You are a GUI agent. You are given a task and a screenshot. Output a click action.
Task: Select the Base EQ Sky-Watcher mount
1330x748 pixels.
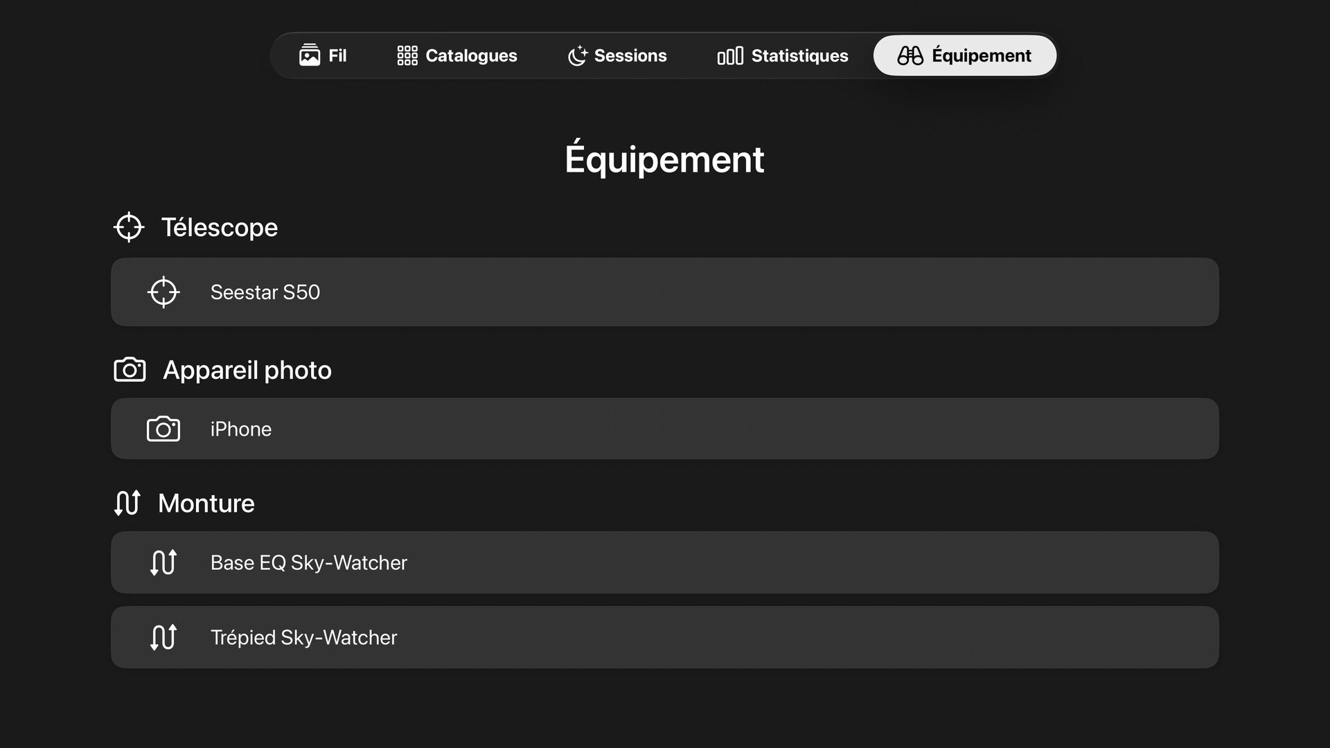coord(665,562)
